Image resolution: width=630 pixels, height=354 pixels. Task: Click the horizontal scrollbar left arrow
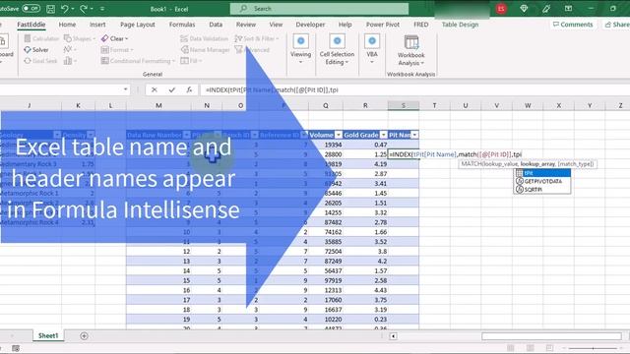(394, 336)
